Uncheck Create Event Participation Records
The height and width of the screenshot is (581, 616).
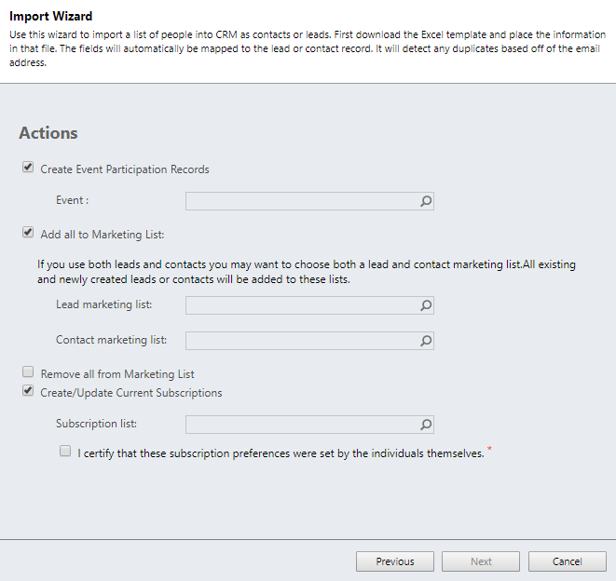(x=28, y=168)
